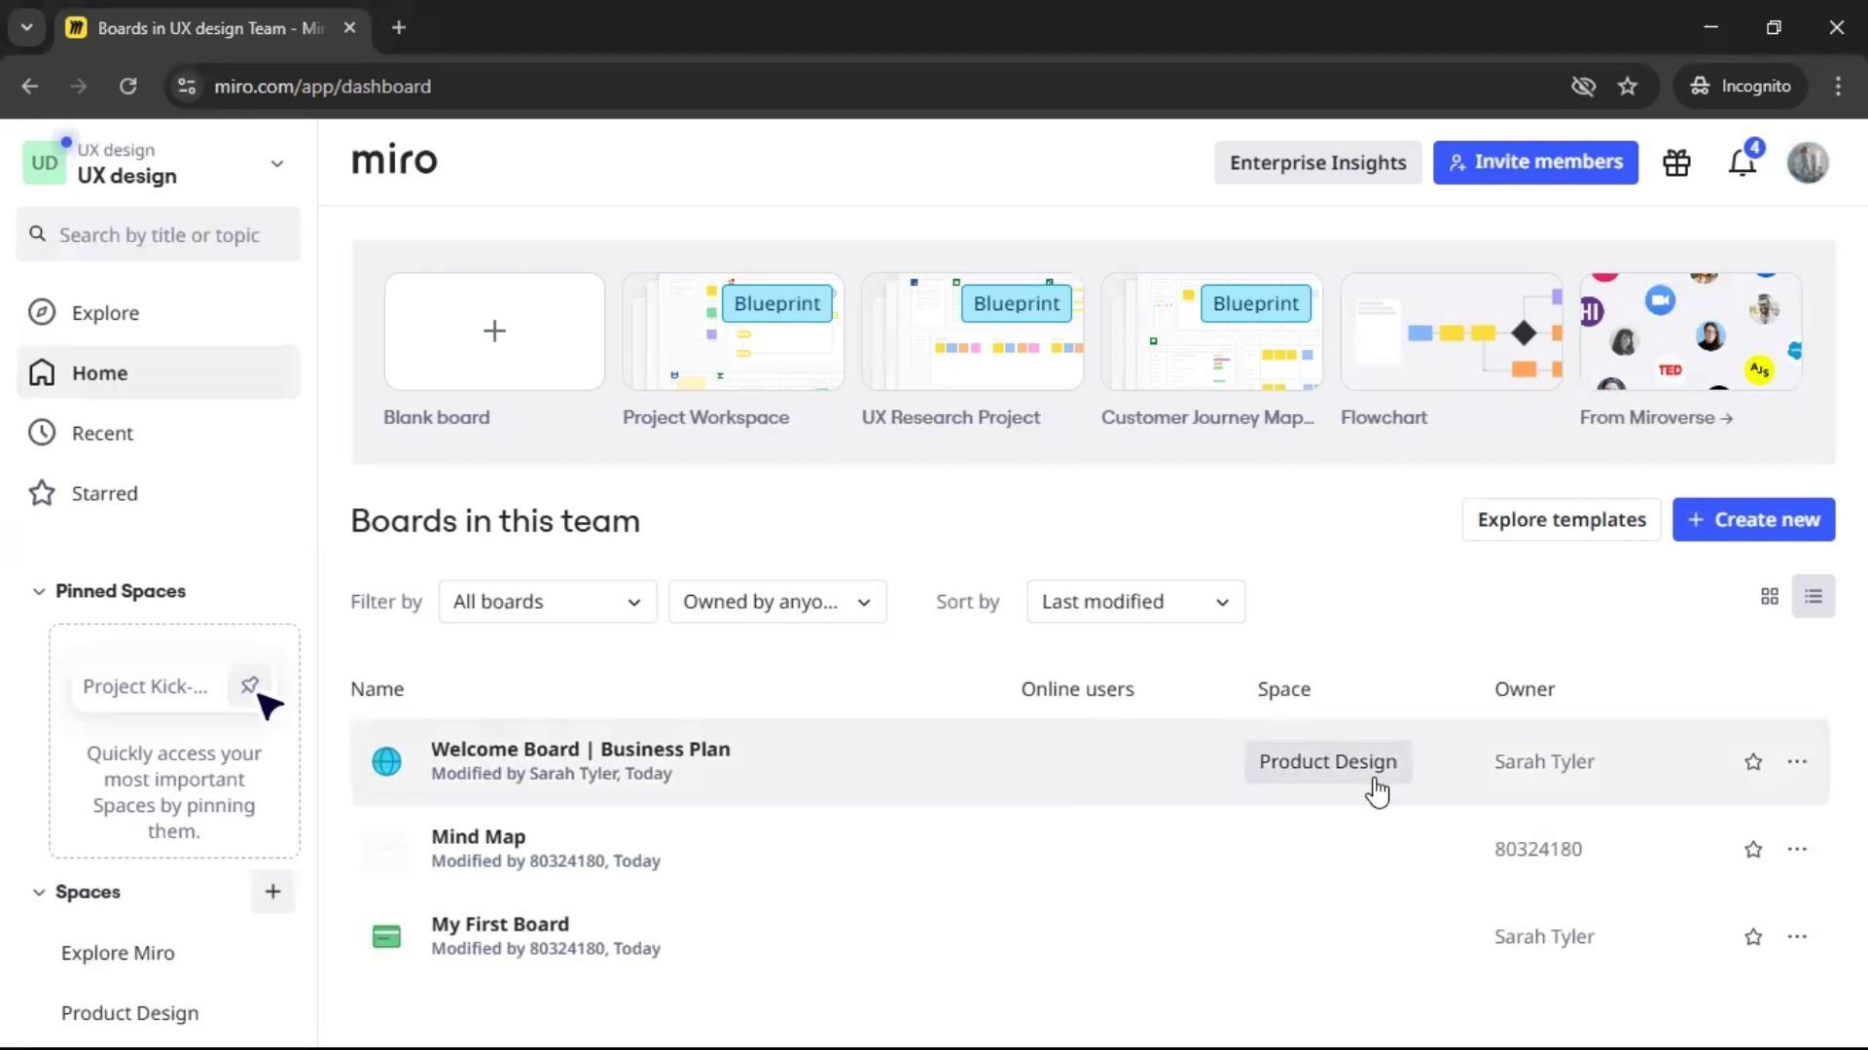Click third-party cookies blocked eye icon
The height and width of the screenshot is (1050, 1868).
[1583, 87]
